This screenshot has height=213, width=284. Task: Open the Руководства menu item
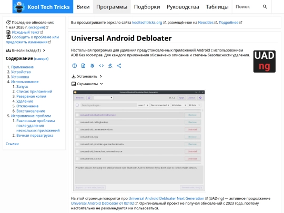tap(182, 7)
